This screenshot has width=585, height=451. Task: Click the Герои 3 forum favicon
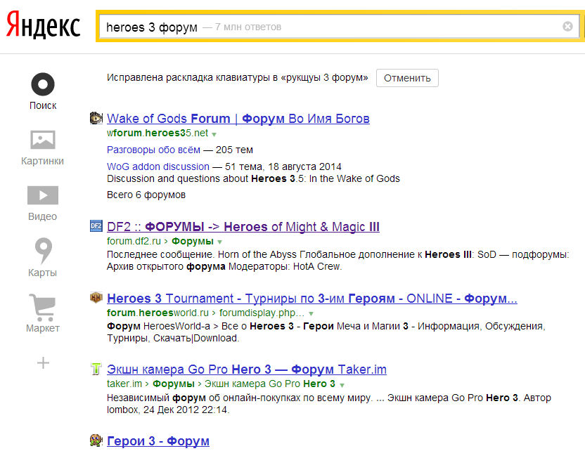point(96,440)
